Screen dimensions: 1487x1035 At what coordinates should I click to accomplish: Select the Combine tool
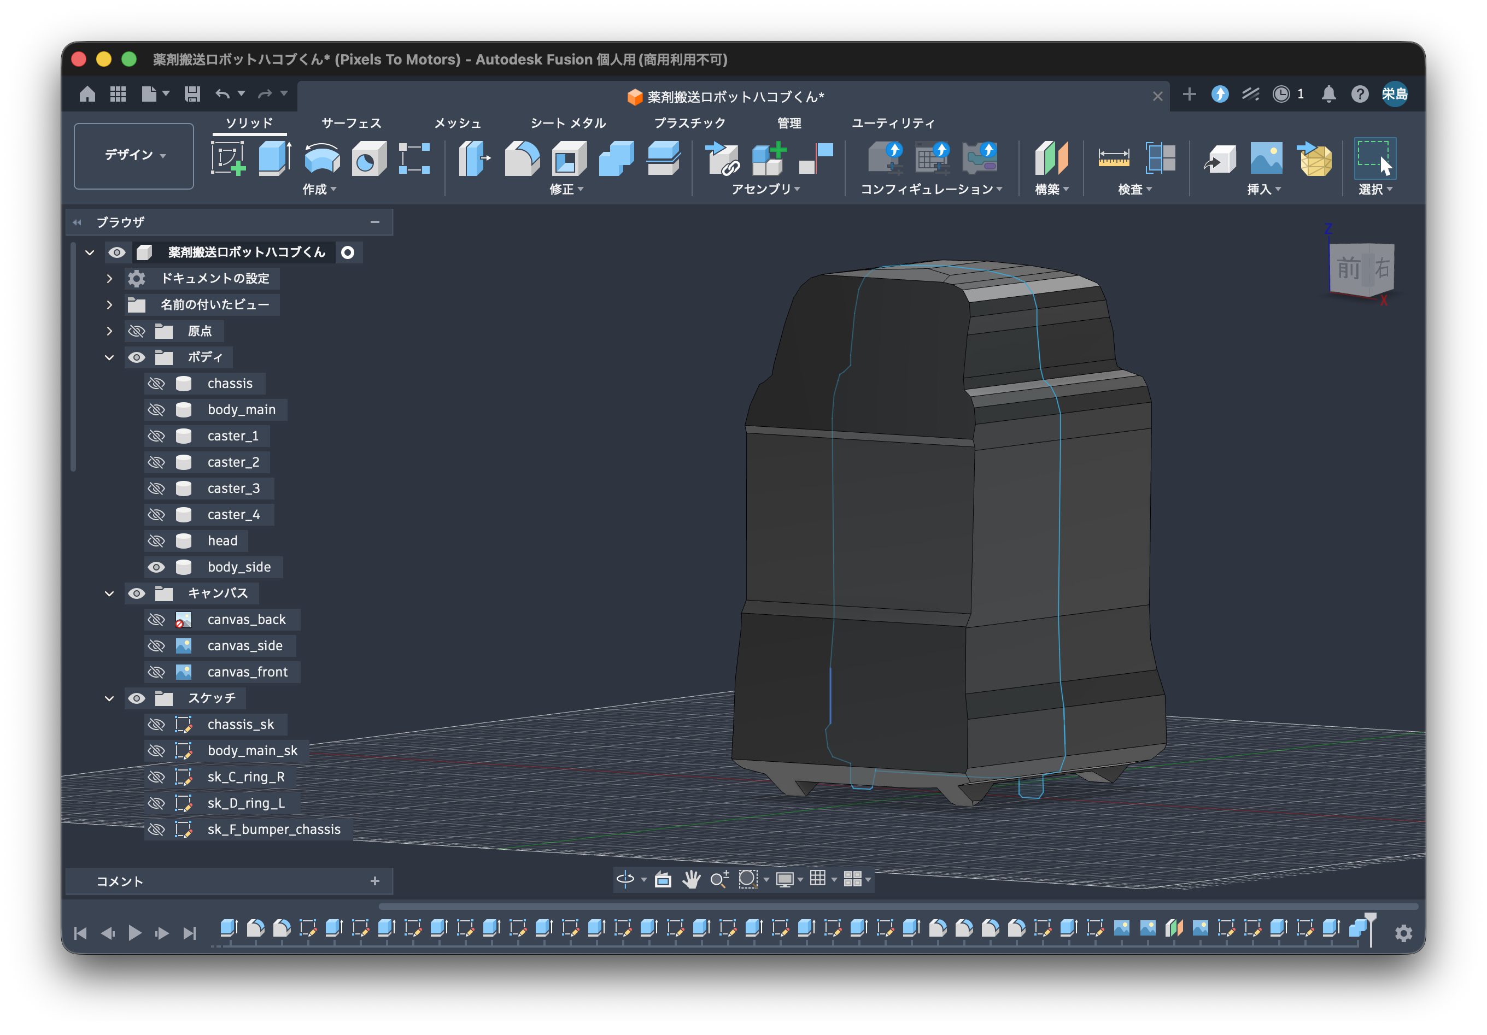pyautogui.click(x=616, y=158)
